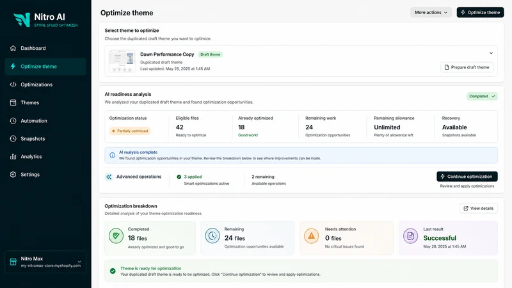Click the Analytics bar chart icon
This screenshot has width=512, height=288.
13,157
